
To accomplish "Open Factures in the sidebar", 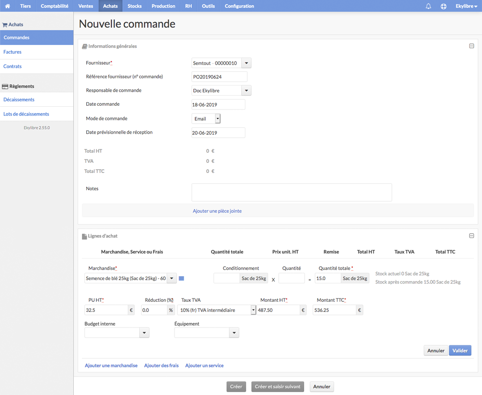I will tap(37, 52).
